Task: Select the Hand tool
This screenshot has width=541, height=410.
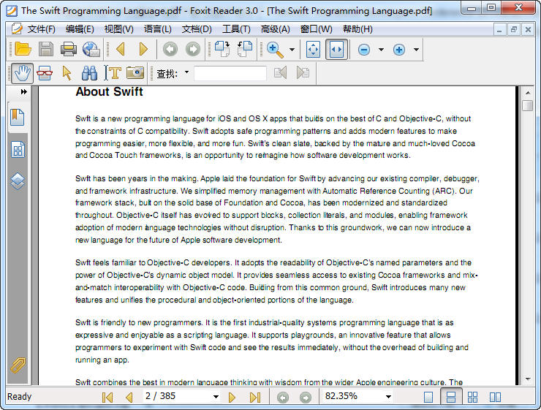Action: click(22, 73)
